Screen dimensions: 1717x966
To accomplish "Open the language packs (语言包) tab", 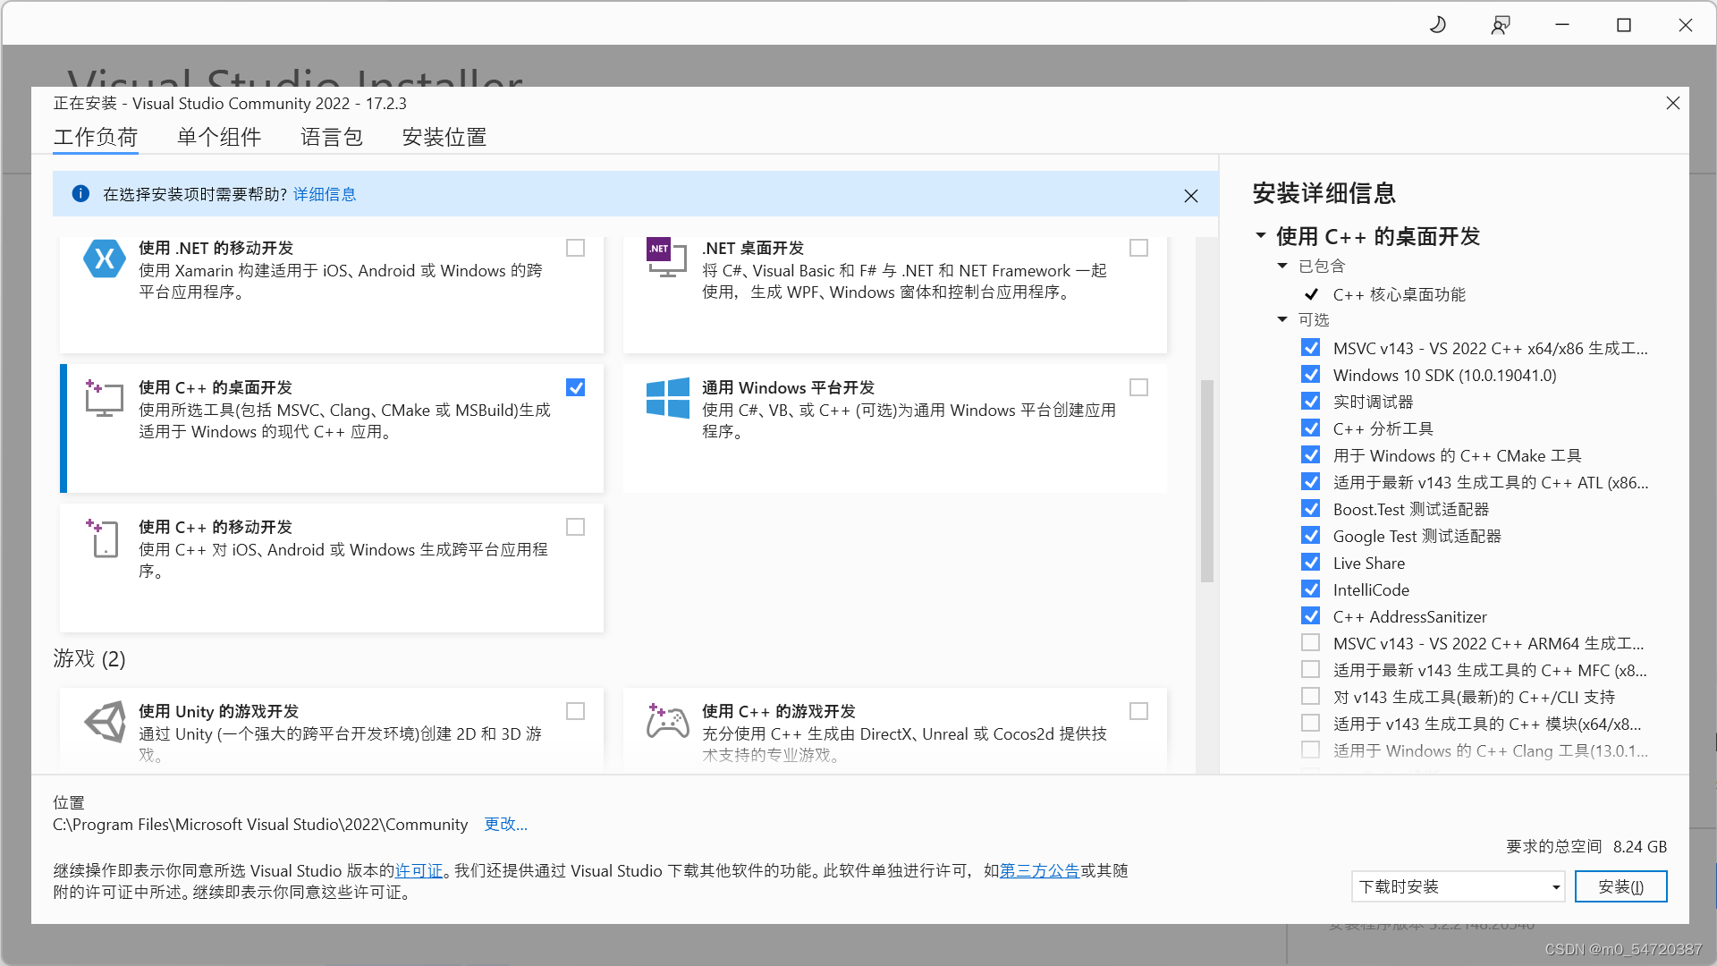I will [x=331, y=137].
